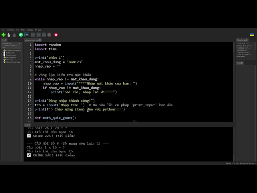Click the 'def math_quiz_game():' line
The height and width of the screenshot is (193, 257).
tap(55, 118)
